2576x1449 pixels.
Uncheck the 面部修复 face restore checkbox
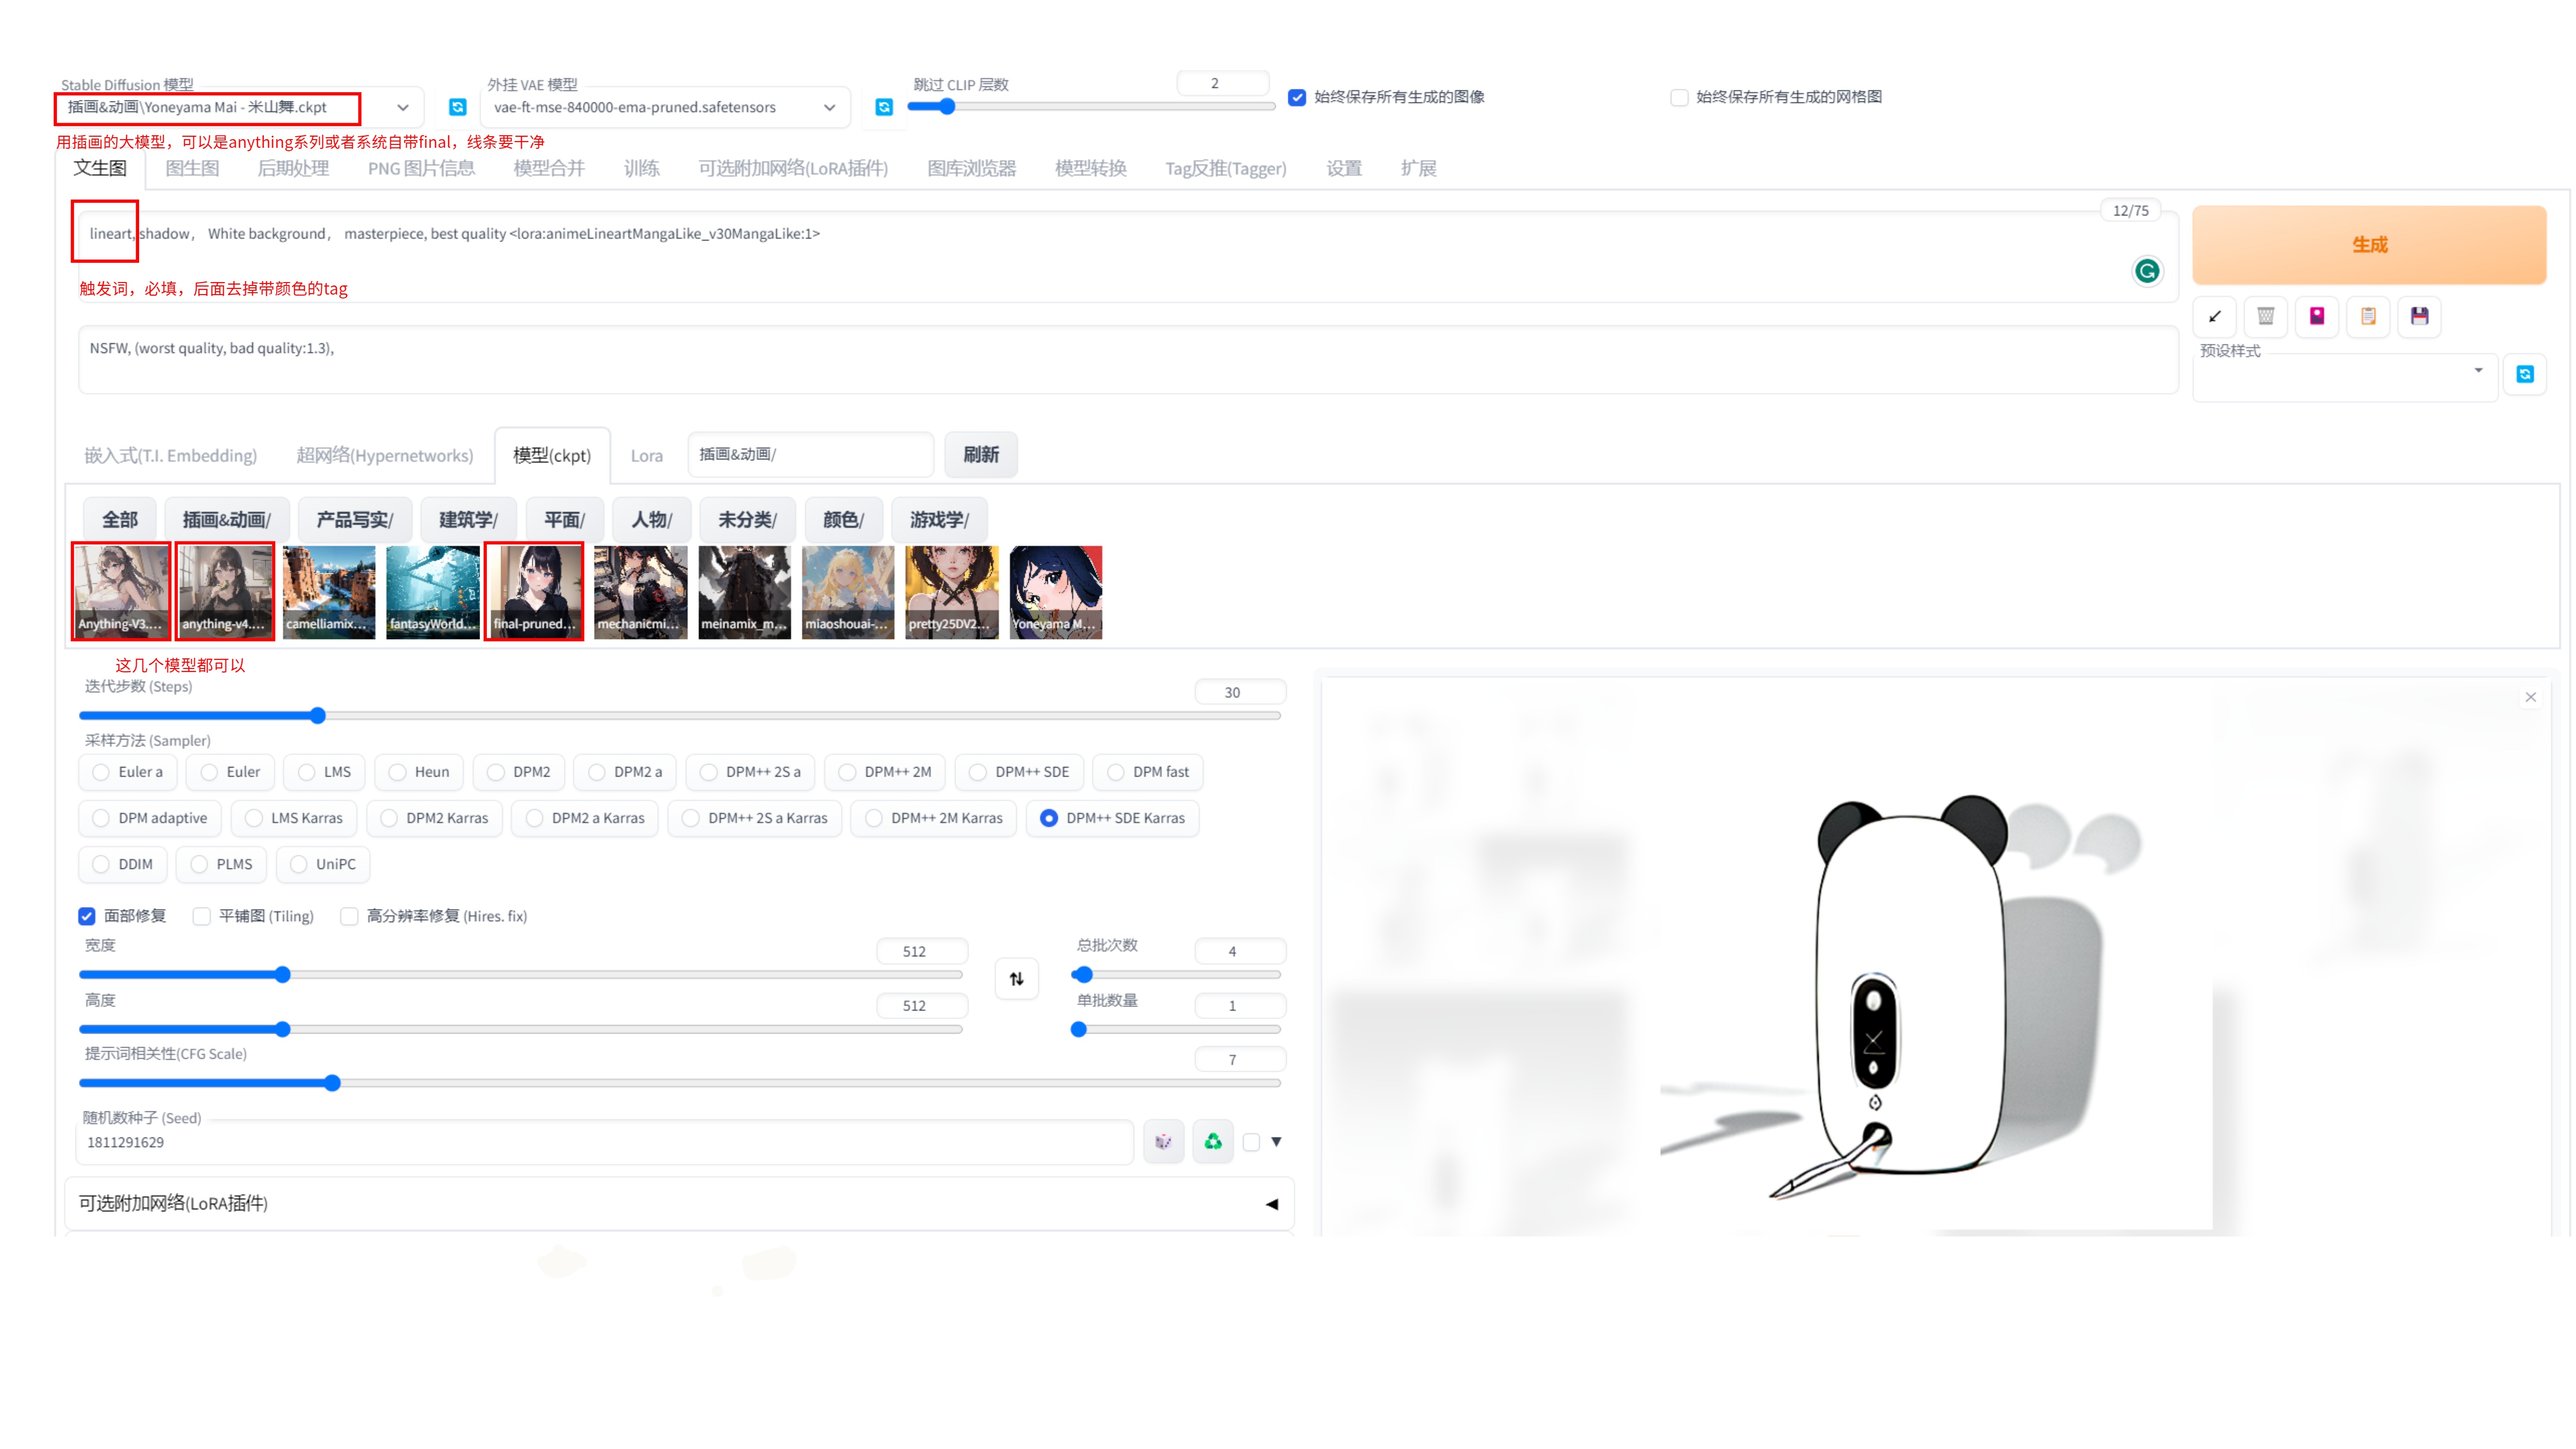point(88,916)
